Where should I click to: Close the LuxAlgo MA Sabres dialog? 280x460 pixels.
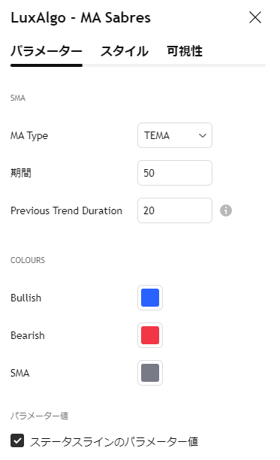[x=255, y=17]
